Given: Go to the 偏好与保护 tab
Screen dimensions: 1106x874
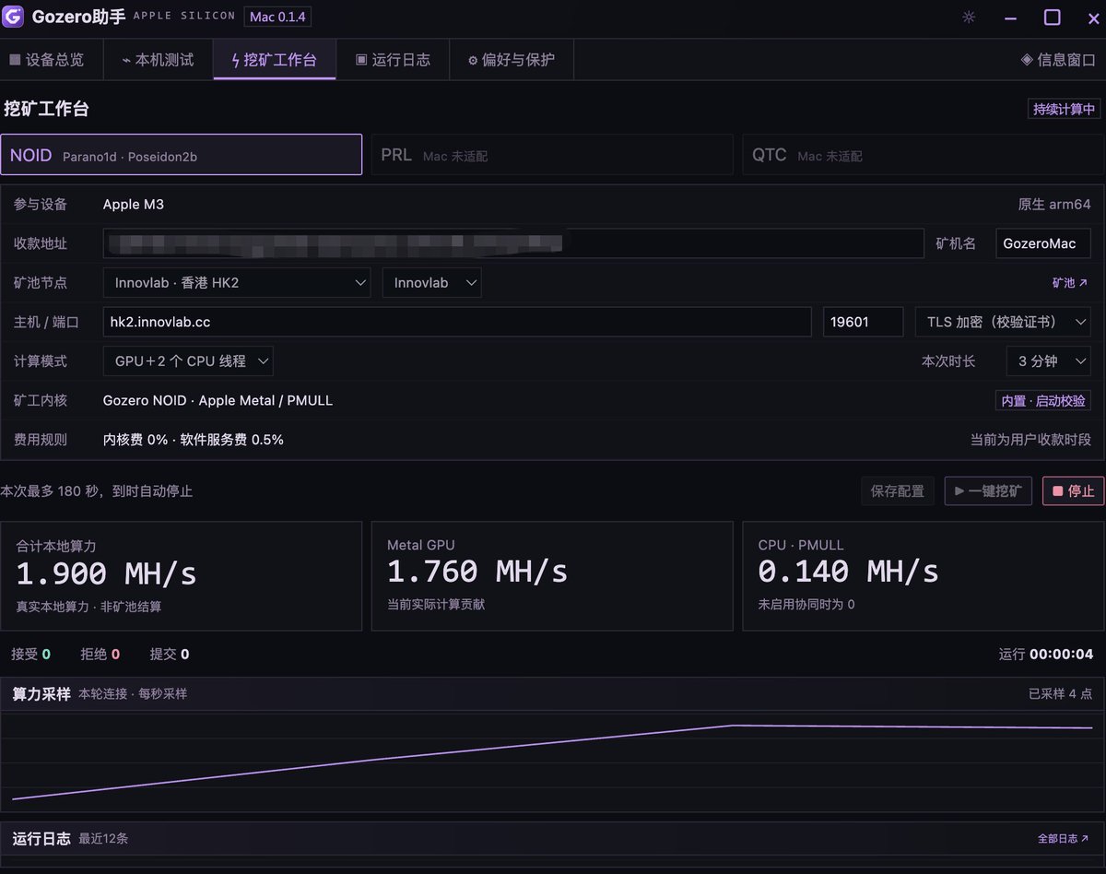Looking at the screenshot, I should pyautogui.click(x=512, y=60).
